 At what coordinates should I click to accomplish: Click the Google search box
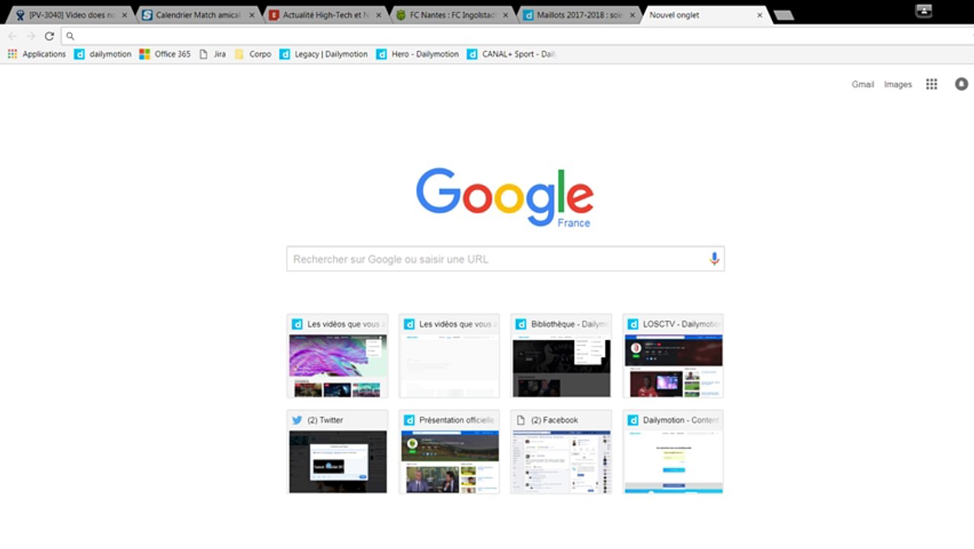coord(505,259)
